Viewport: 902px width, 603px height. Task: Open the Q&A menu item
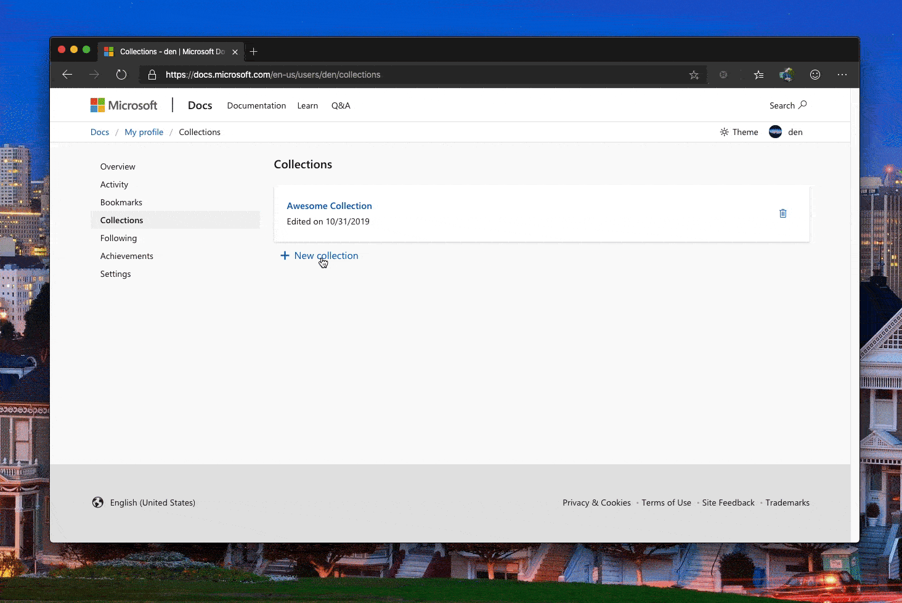pyautogui.click(x=341, y=105)
